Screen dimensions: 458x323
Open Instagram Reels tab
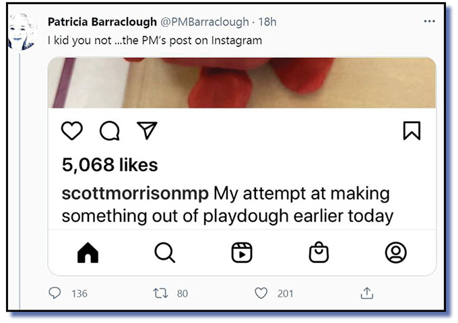pos(241,252)
